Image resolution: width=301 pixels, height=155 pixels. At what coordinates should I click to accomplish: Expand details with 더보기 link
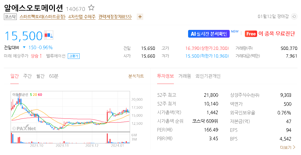[287, 147]
